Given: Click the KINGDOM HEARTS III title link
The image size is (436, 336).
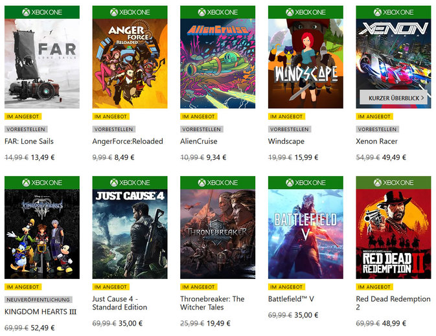Looking at the screenshot, I should 40,311.
